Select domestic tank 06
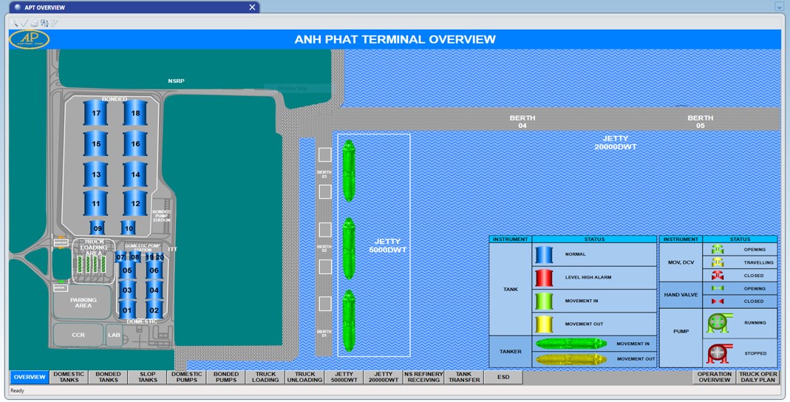The image size is (790, 402). pyautogui.click(x=154, y=270)
